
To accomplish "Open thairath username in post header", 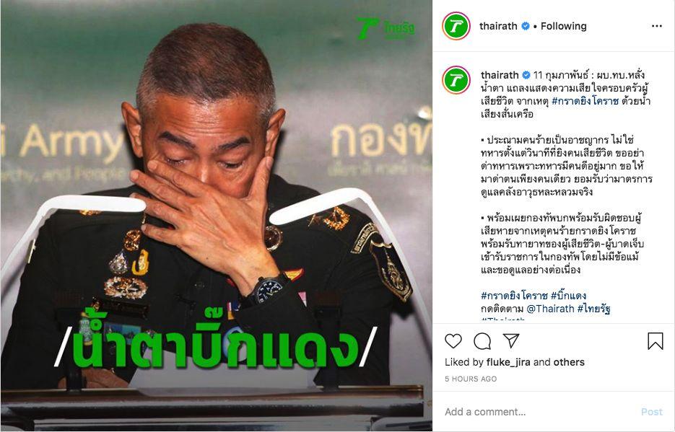I will [498, 26].
